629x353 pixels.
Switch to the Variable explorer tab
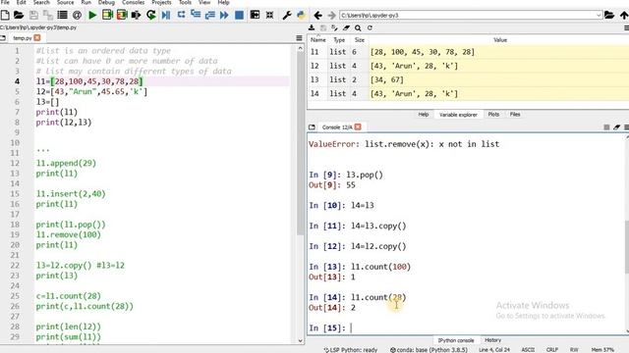[458, 115]
